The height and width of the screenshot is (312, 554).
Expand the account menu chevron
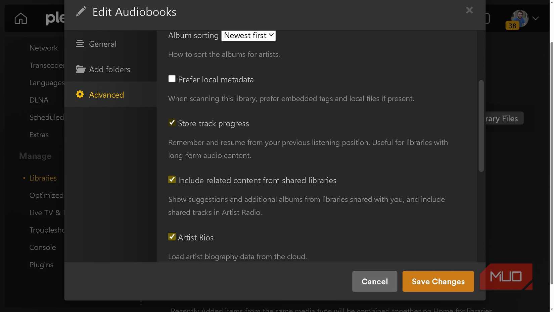coord(536,18)
